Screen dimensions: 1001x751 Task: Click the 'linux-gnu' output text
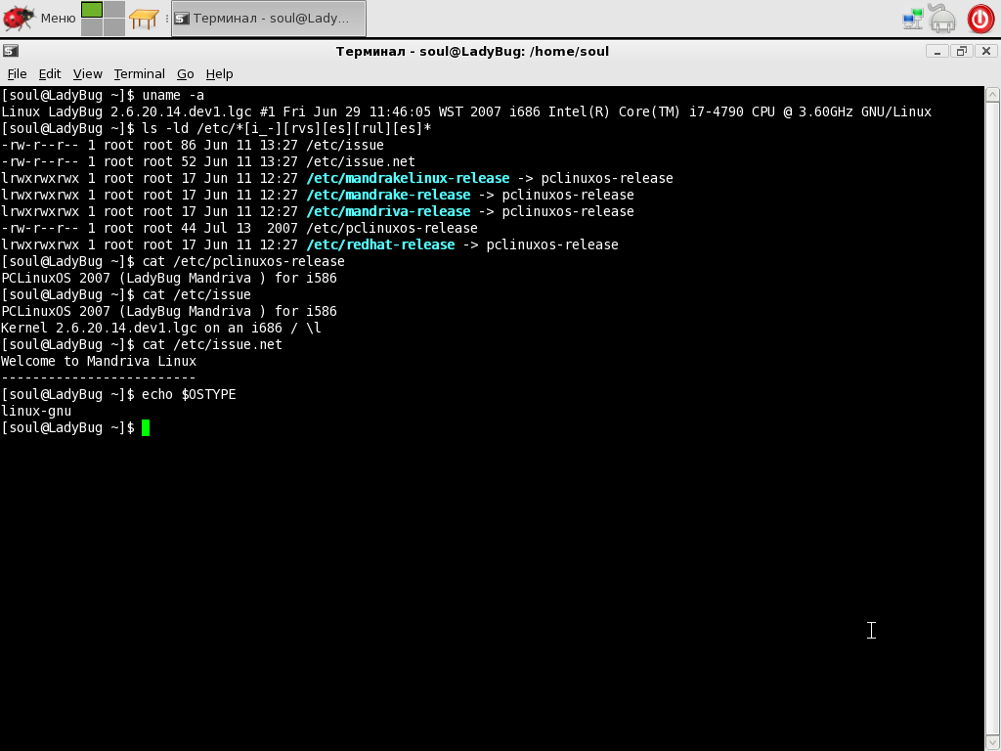pyautogui.click(x=36, y=411)
